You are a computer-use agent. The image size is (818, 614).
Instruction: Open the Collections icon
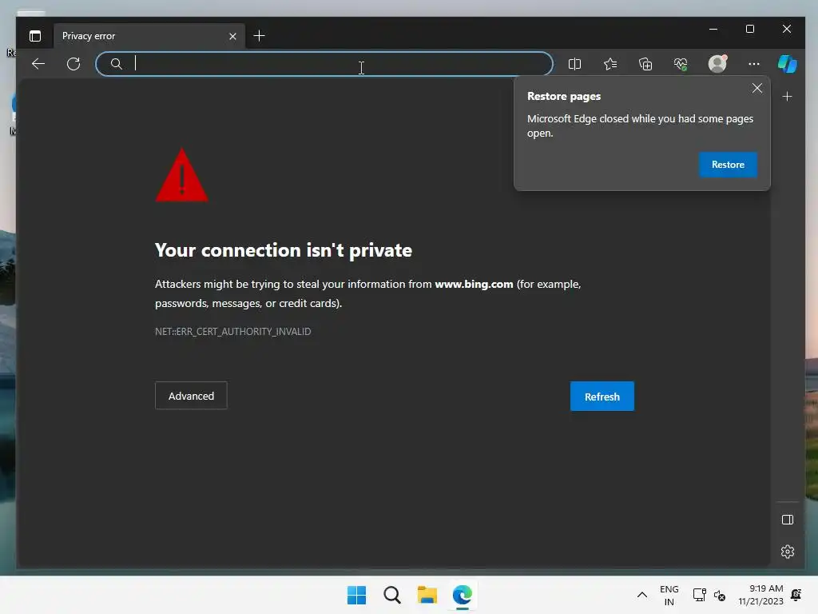click(645, 64)
